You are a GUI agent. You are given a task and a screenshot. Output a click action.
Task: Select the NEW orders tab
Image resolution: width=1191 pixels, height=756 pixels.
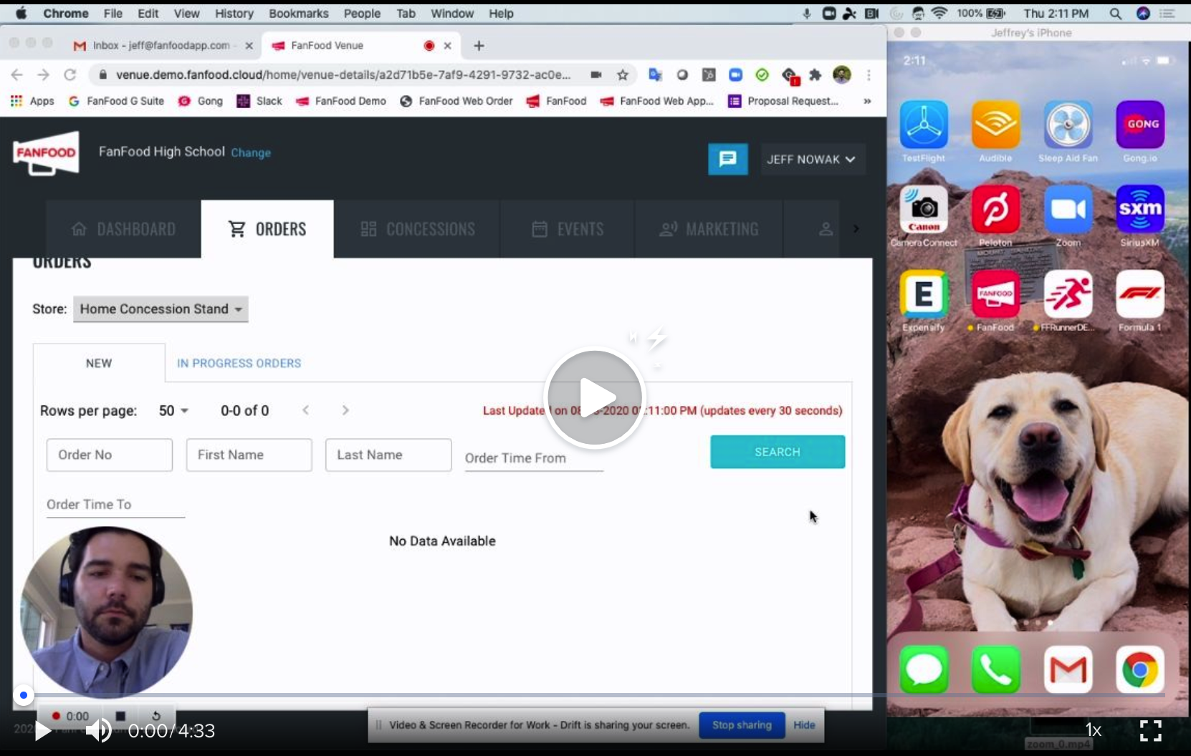pyautogui.click(x=99, y=363)
